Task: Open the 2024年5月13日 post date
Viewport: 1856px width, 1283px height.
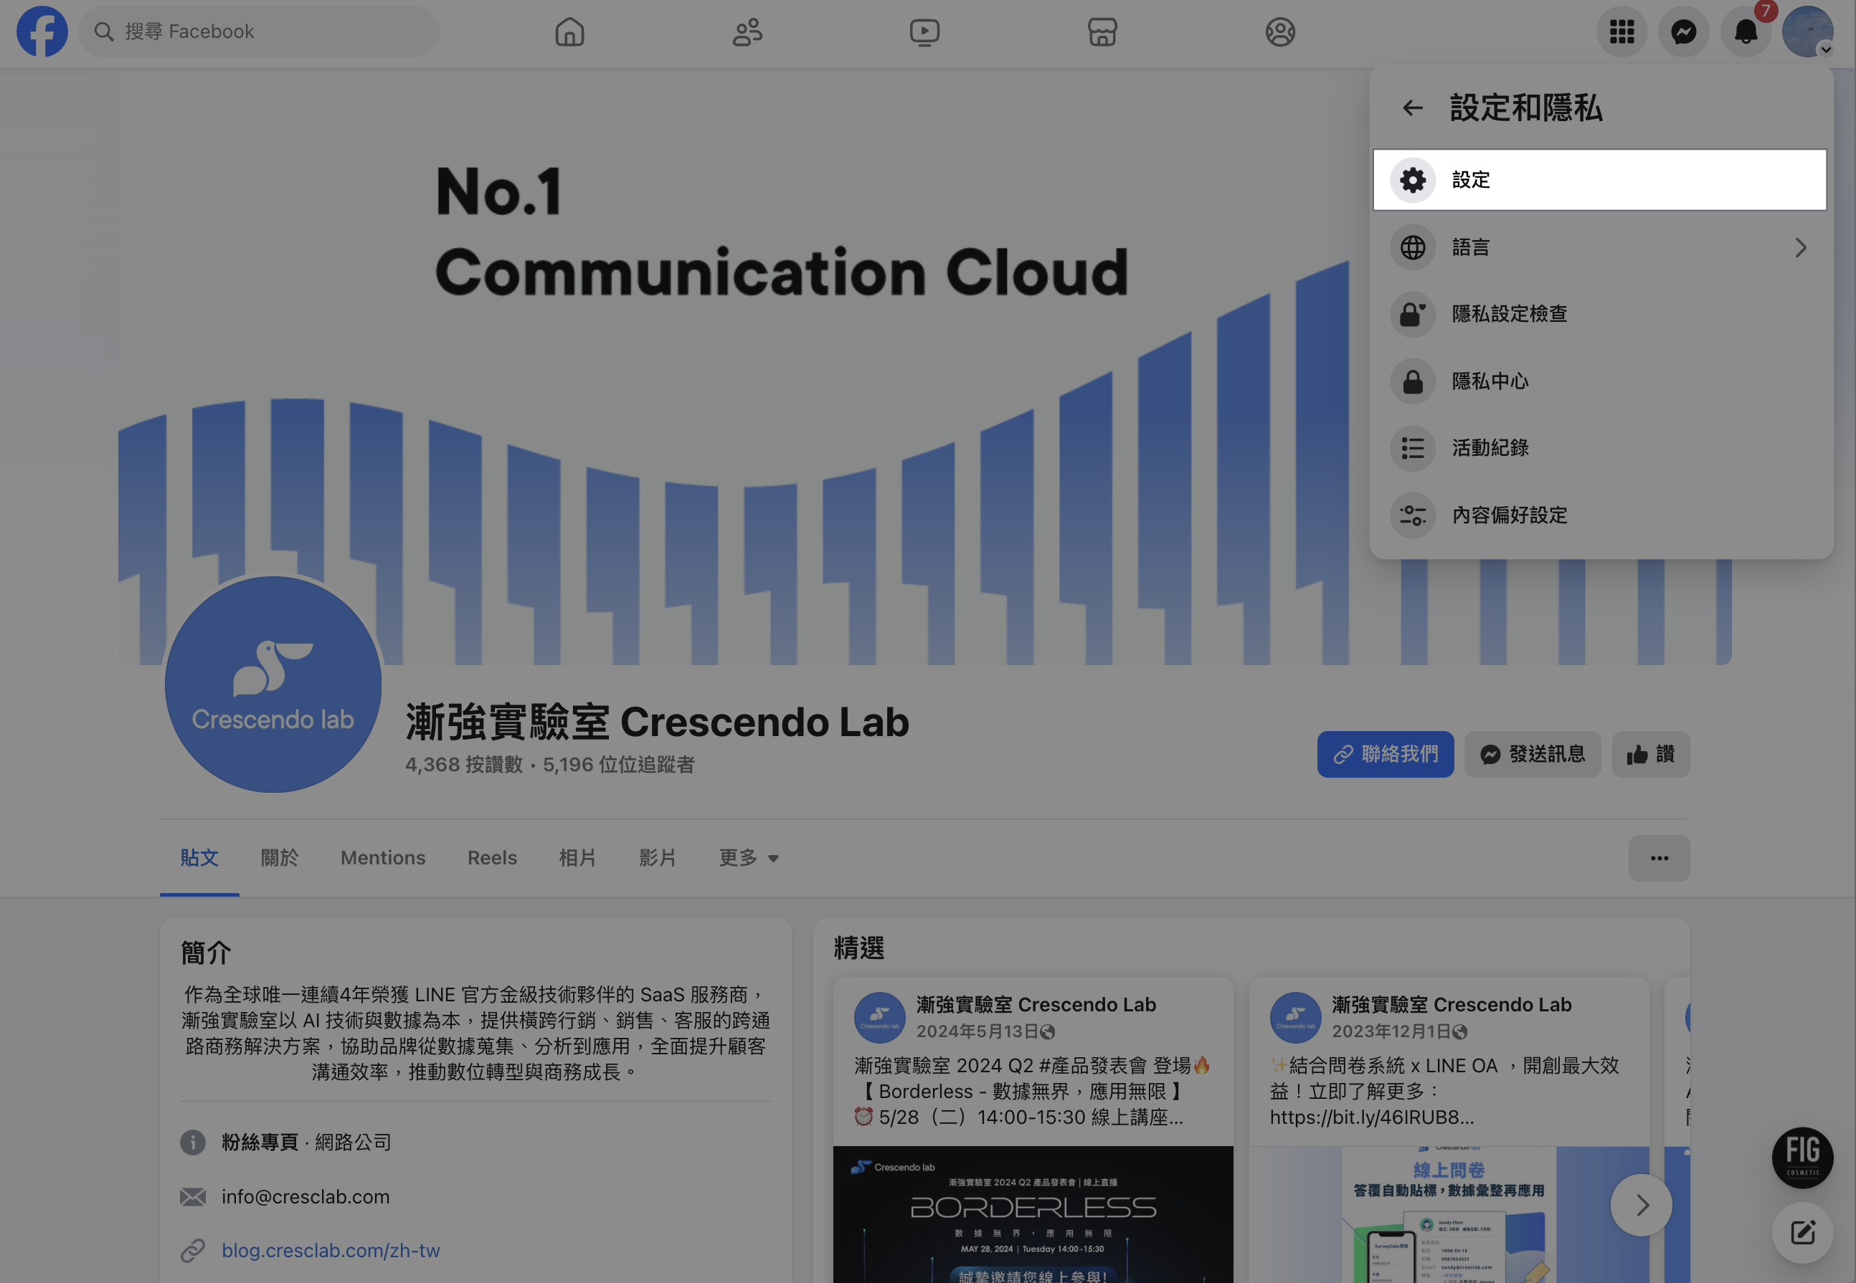Action: [977, 1031]
